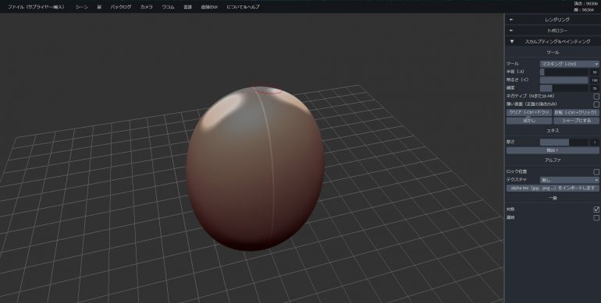Screen dimensions: 601x303
Task: Click the 半径 numeric value field
Action: click(x=595, y=72)
